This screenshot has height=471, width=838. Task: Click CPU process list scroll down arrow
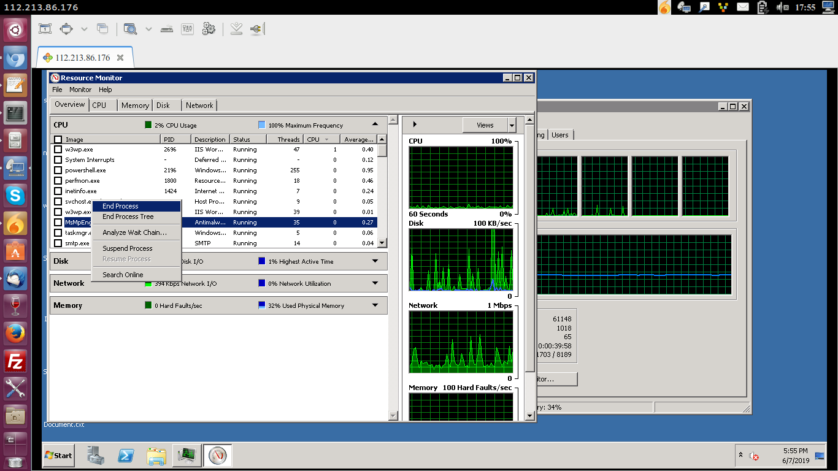point(382,243)
